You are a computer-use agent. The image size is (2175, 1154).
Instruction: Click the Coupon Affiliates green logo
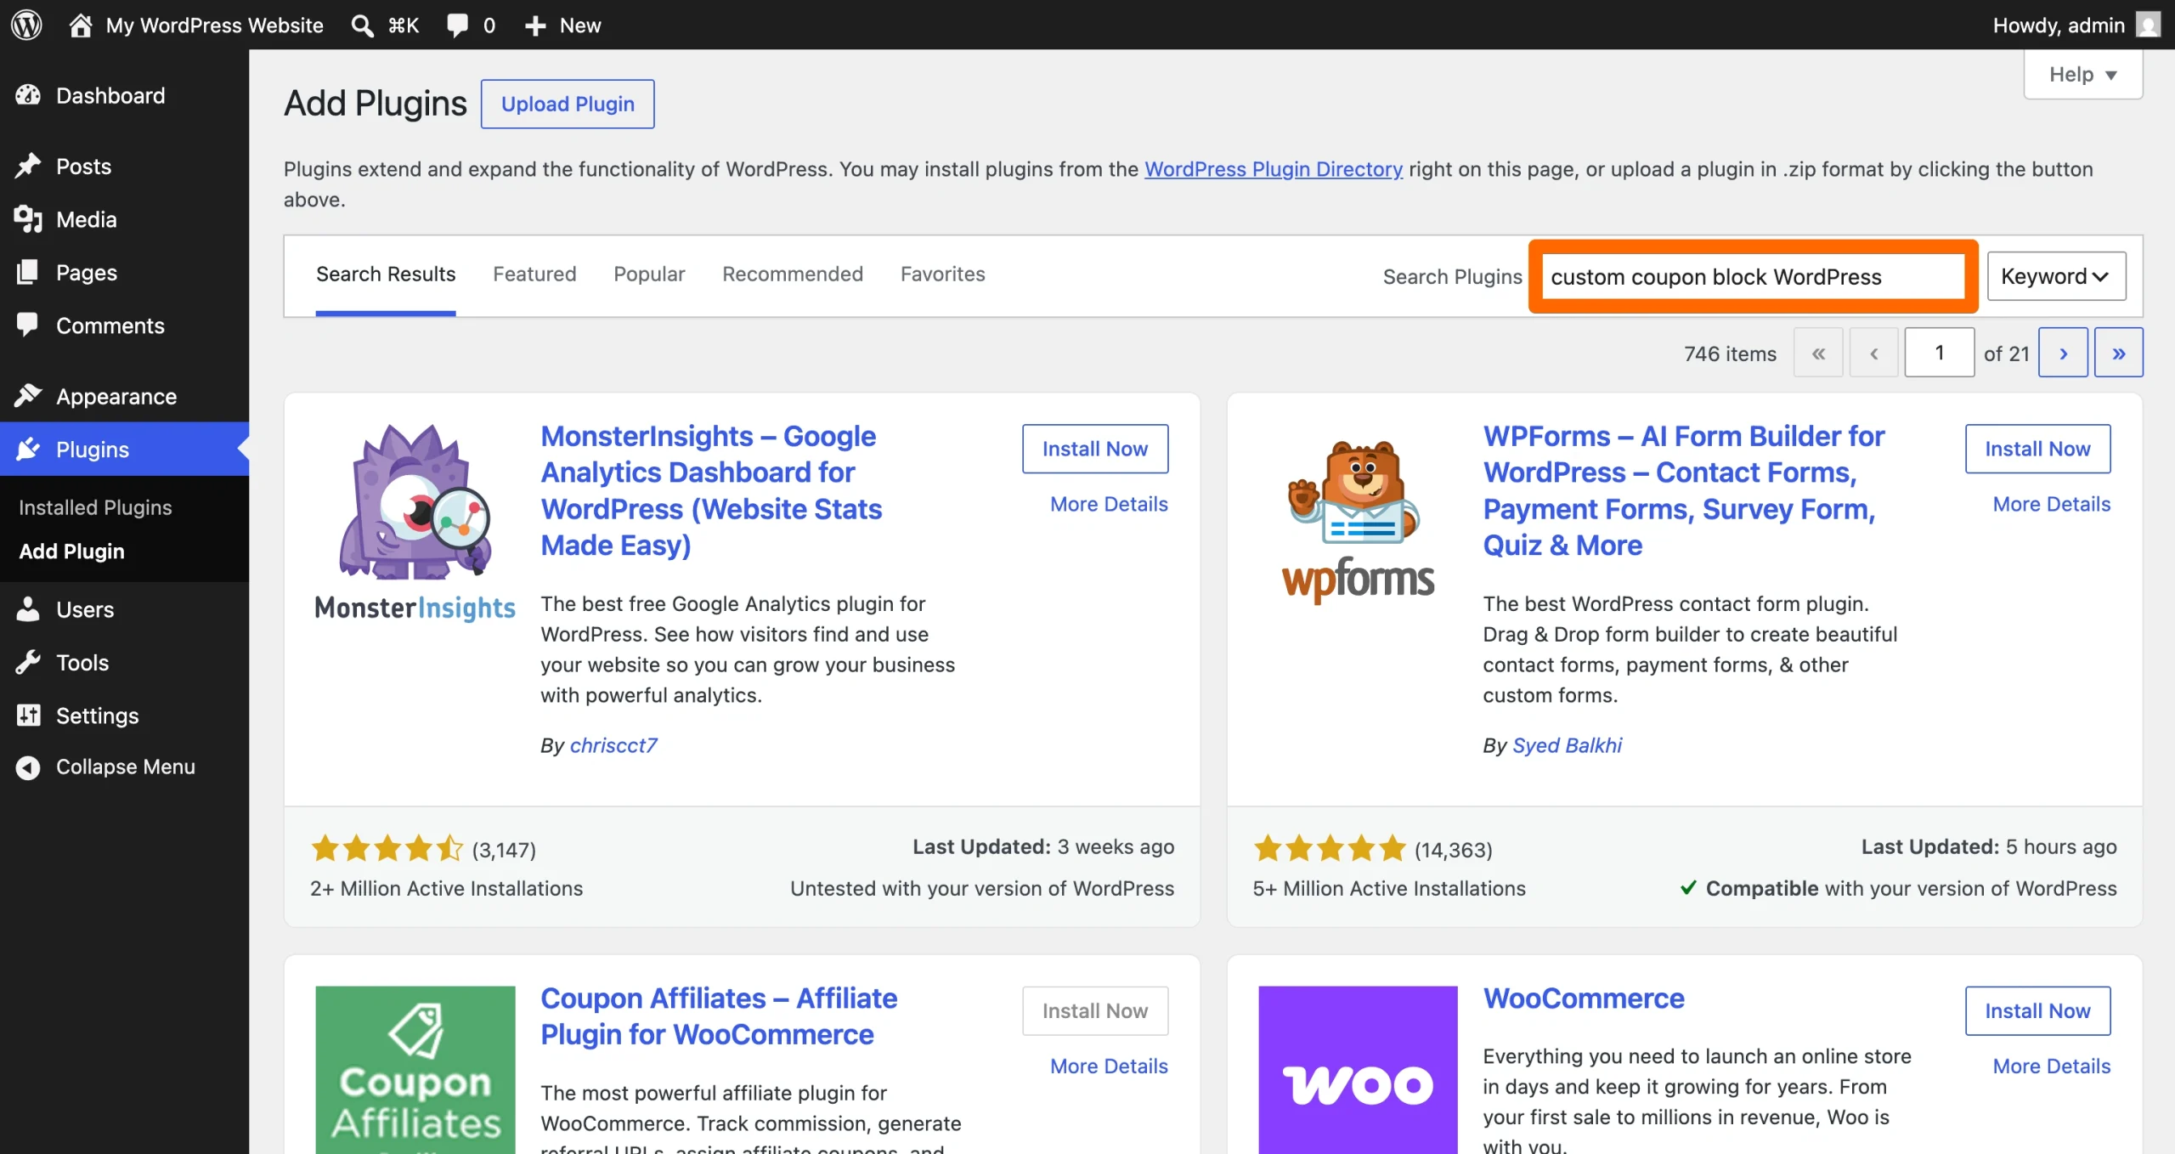pos(415,1070)
